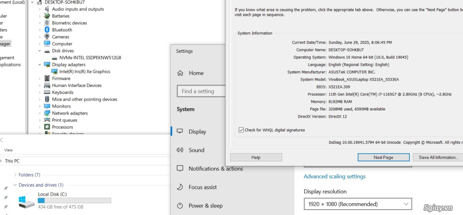Click the Home icon in Settings

(180, 73)
